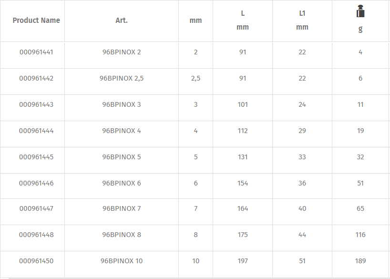
Task: Click article 96BPINOX 2 cell
Action: coord(122,52)
